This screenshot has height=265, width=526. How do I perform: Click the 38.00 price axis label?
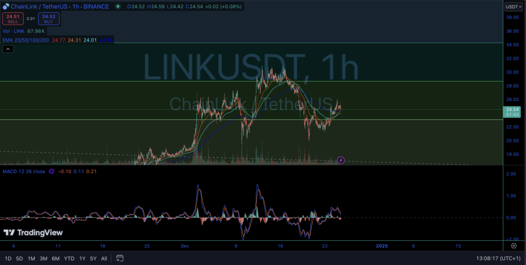pyautogui.click(x=513, y=17)
